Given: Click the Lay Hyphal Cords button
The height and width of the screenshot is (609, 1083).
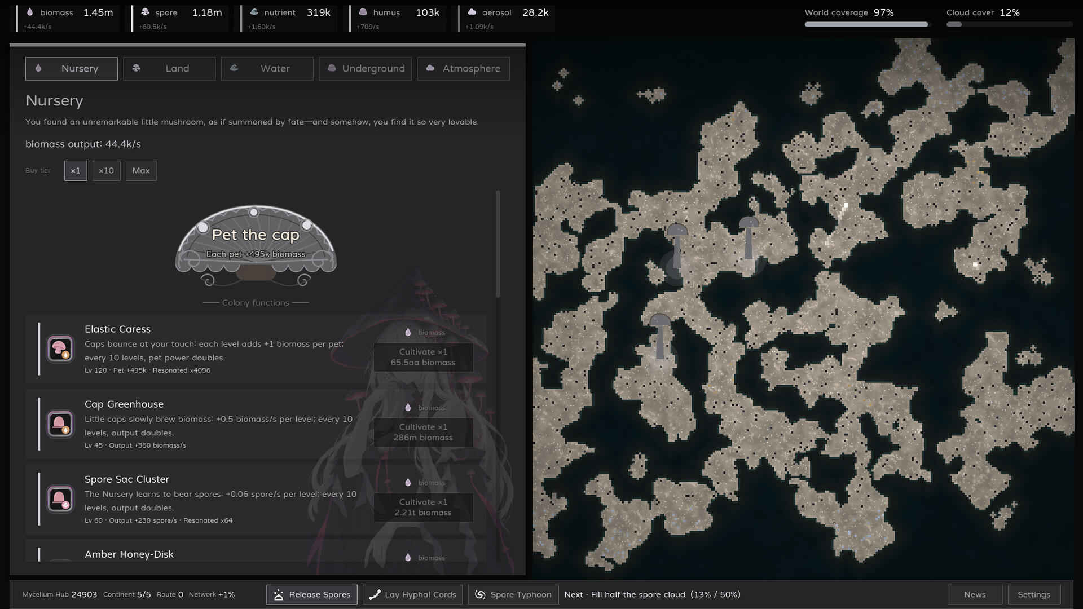Looking at the screenshot, I should [x=413, y=594].
